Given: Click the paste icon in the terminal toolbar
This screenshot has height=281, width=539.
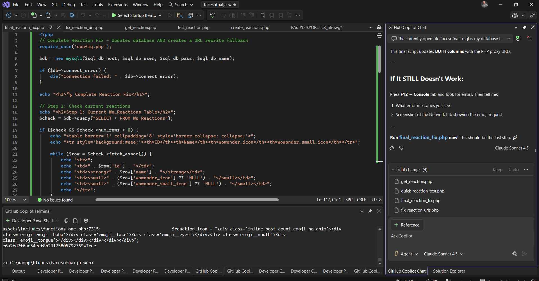Looking at the screenshot, I should [x=75, y=221].
